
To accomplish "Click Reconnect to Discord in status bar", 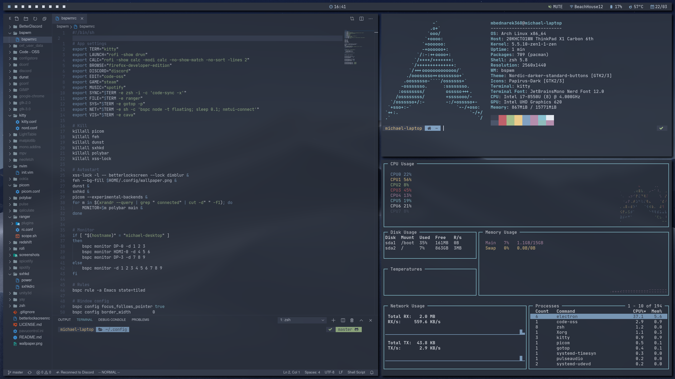I will point(75,372).
